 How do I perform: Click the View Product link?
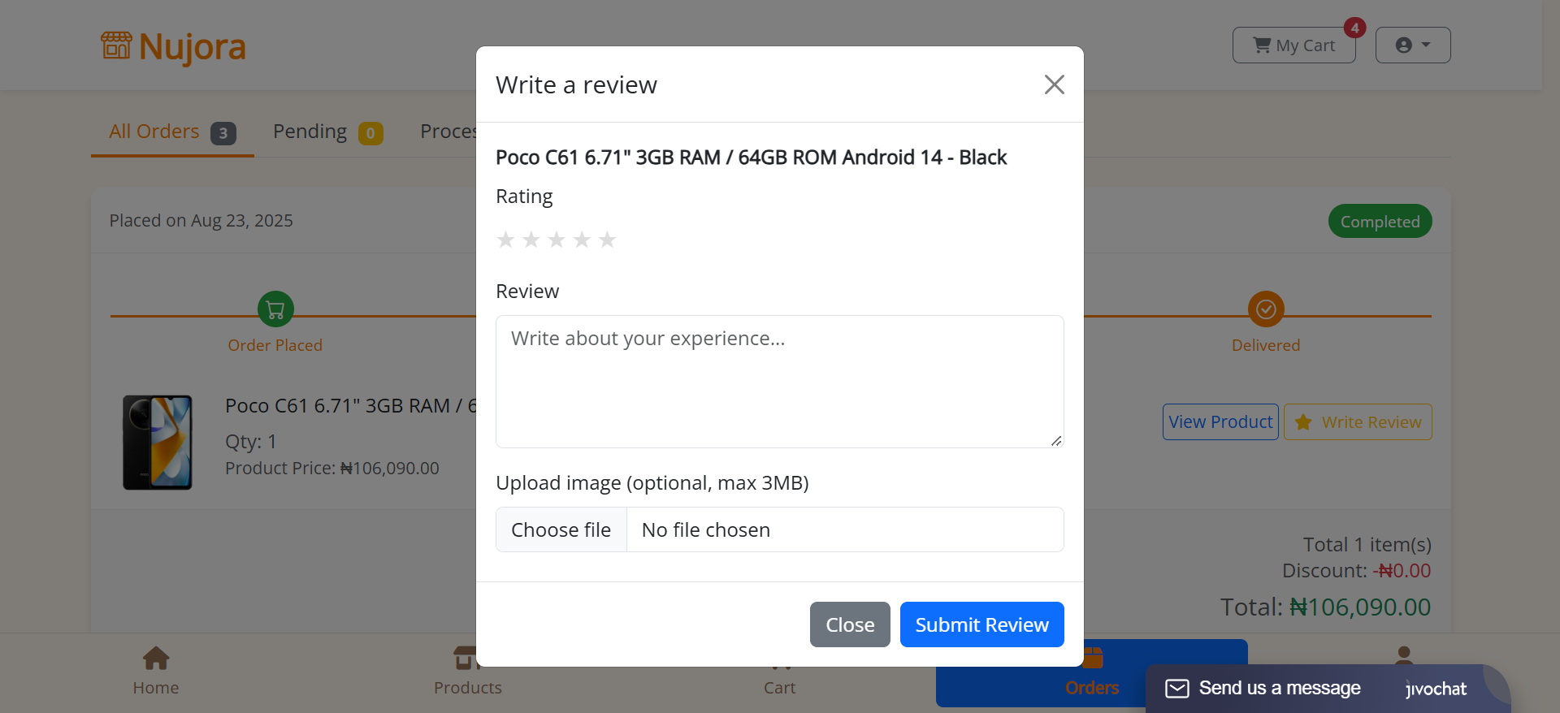click(x=1220, y=422)
